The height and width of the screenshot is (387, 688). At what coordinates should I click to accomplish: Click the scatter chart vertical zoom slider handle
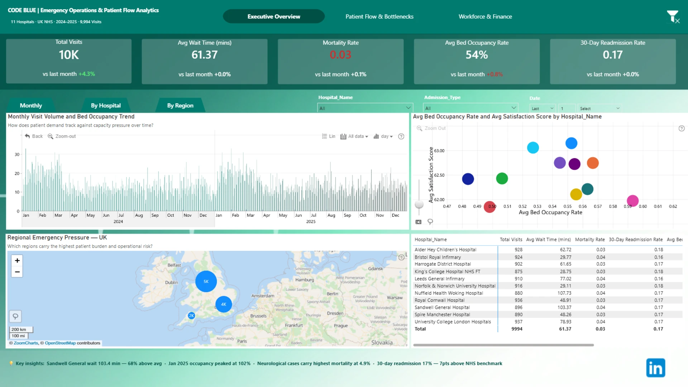[x=419, y=204]
